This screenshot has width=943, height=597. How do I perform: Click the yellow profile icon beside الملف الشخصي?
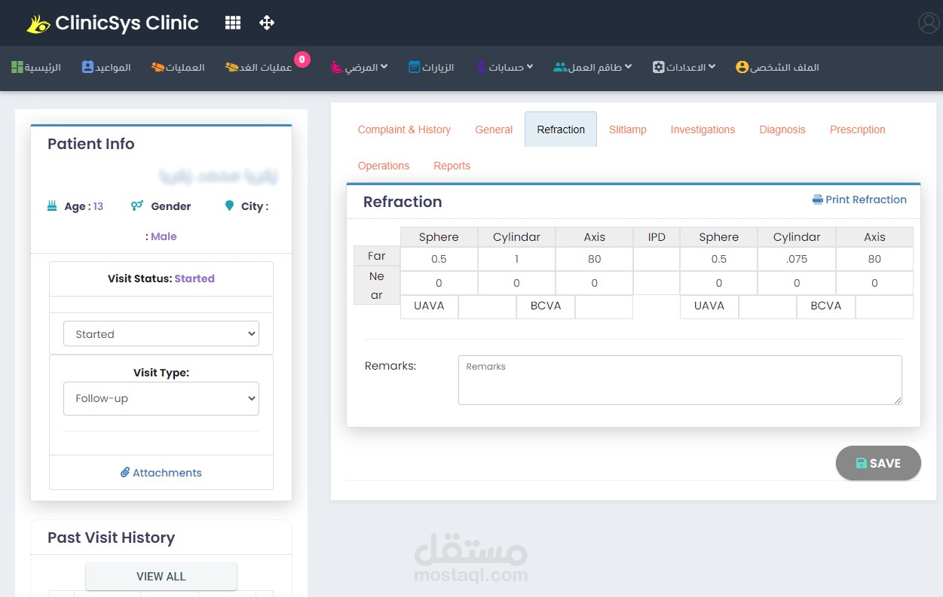point(742,67)
